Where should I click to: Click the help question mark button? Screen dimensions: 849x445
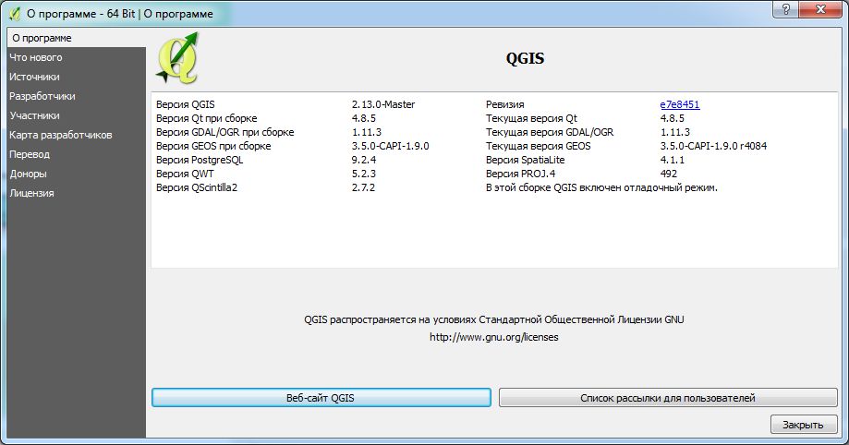tap(785, 9)
